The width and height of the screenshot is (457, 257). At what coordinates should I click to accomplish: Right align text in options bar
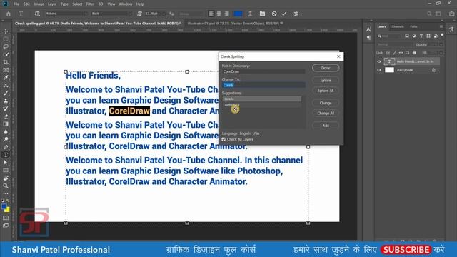pos(226,14)
